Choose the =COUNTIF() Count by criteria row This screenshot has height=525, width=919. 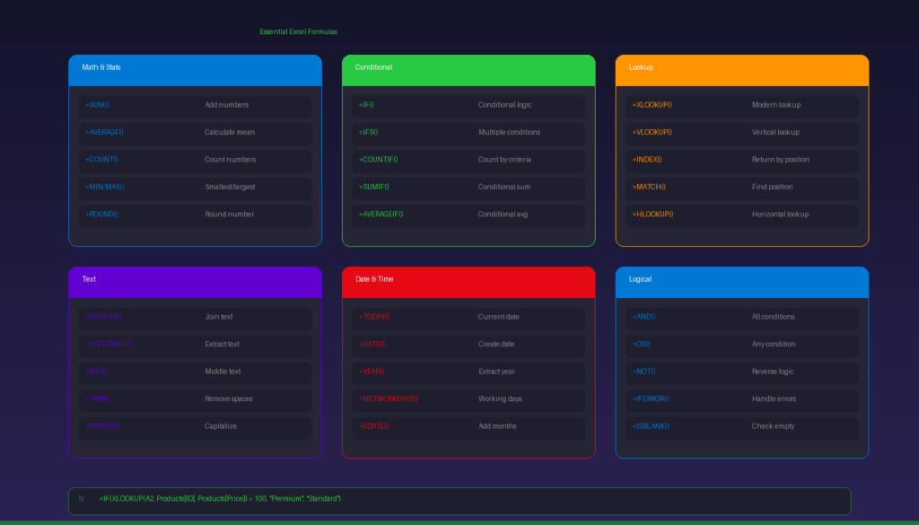tap(468, 160)
